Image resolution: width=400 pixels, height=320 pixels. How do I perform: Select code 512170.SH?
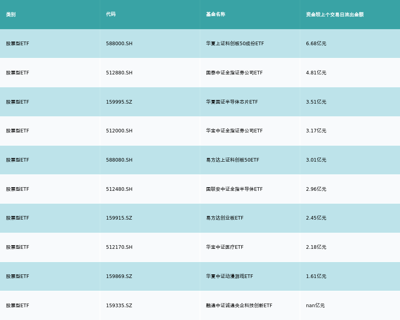(119, 247)
